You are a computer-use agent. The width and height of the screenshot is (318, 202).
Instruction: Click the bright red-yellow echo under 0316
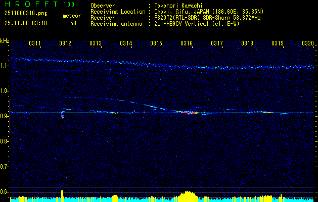point(188,113)
